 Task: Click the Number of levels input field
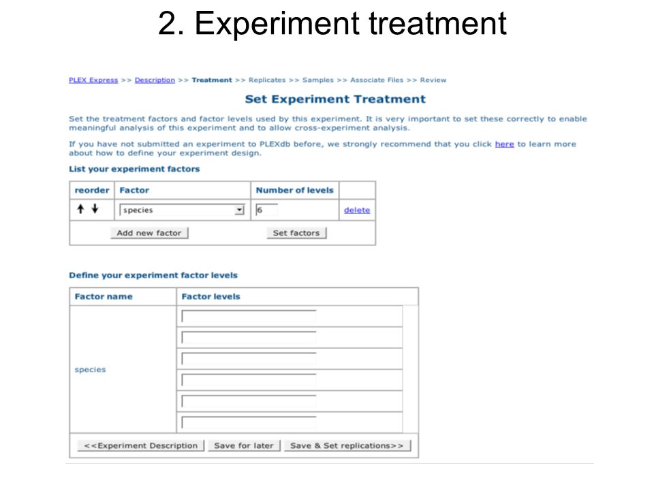click(267, 210)
